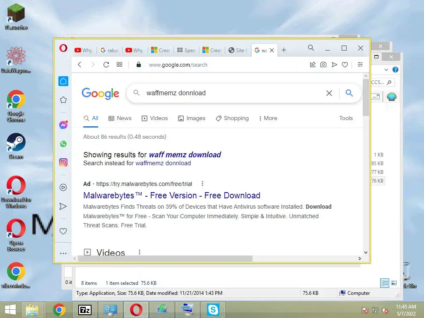The width and height of the screenshot is (424, 318).
Task: Select the Images search filter
Action: pos(192,118)
